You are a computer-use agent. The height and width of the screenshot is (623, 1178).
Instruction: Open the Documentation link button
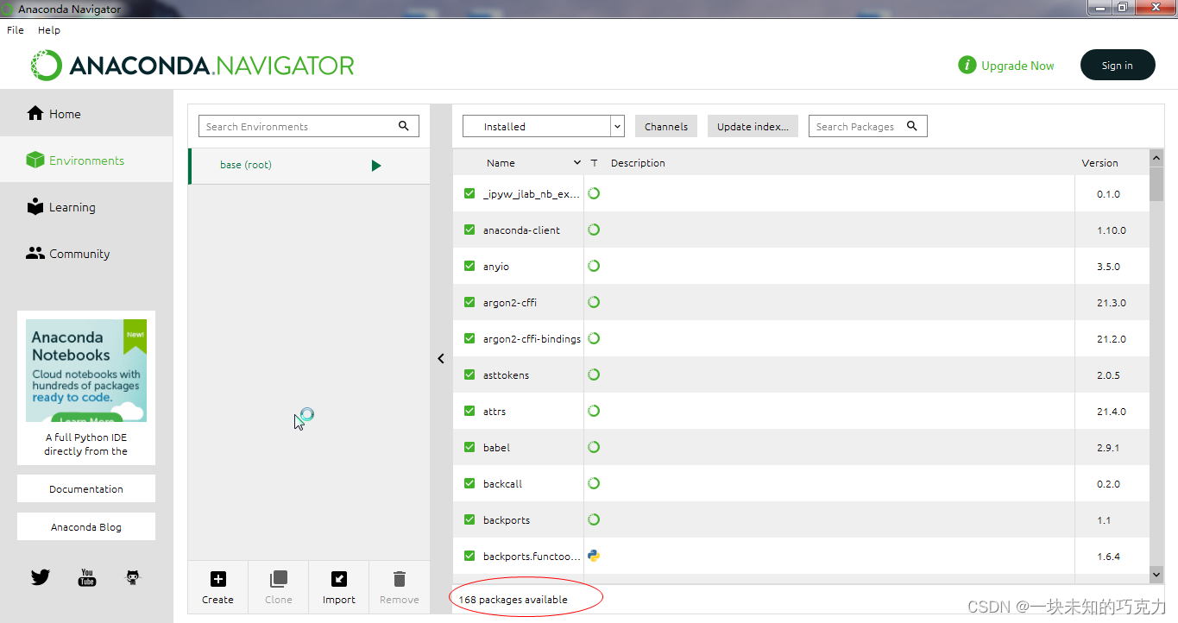tap(86, 488)
